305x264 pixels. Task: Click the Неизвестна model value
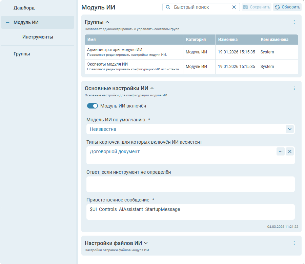coord(103,129)
